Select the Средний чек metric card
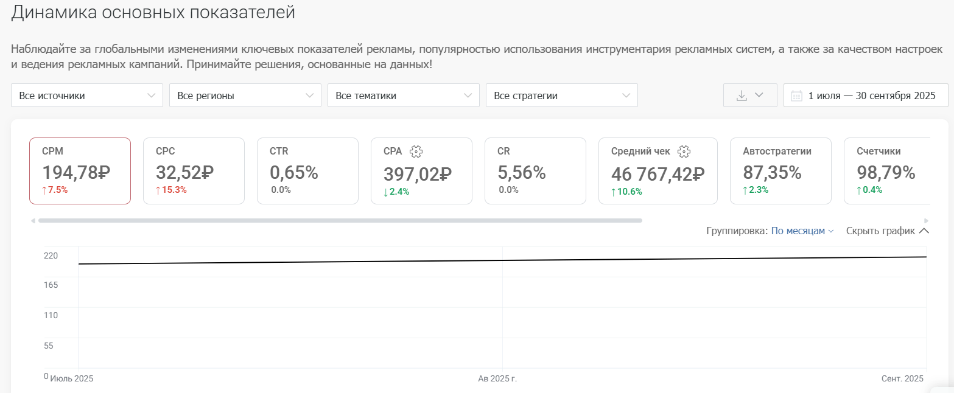954x393 pixels. coord(658,171)
